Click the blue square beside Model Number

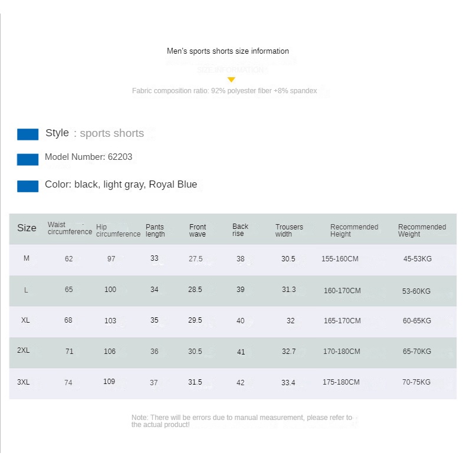click(28, 159)
